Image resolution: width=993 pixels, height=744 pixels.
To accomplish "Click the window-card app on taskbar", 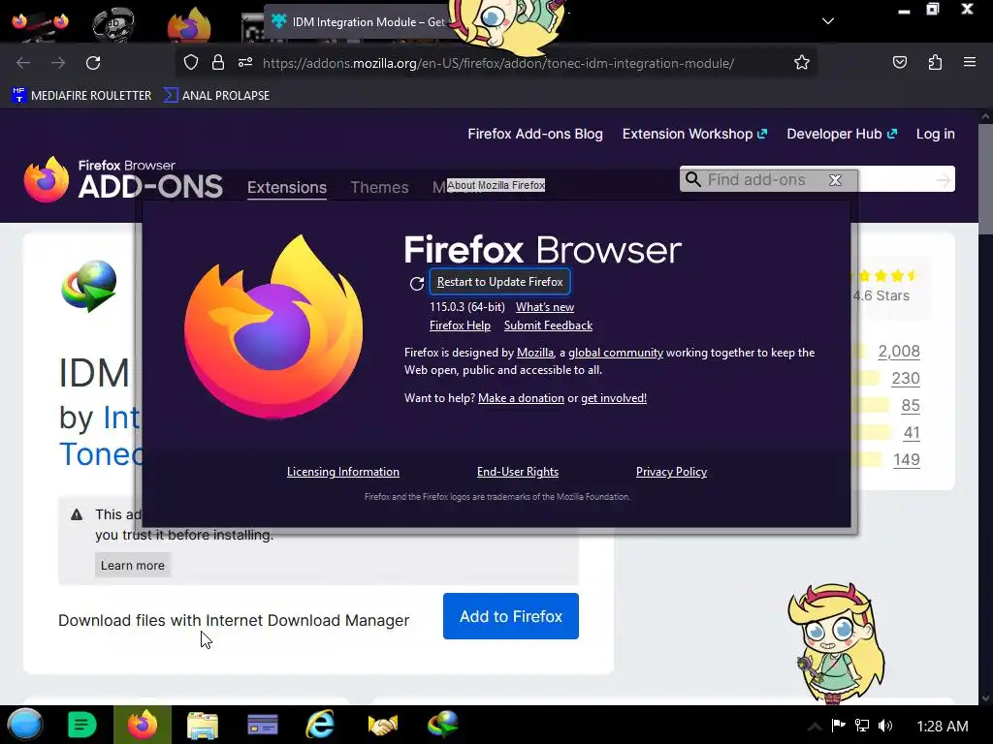I will pos(263,725).
